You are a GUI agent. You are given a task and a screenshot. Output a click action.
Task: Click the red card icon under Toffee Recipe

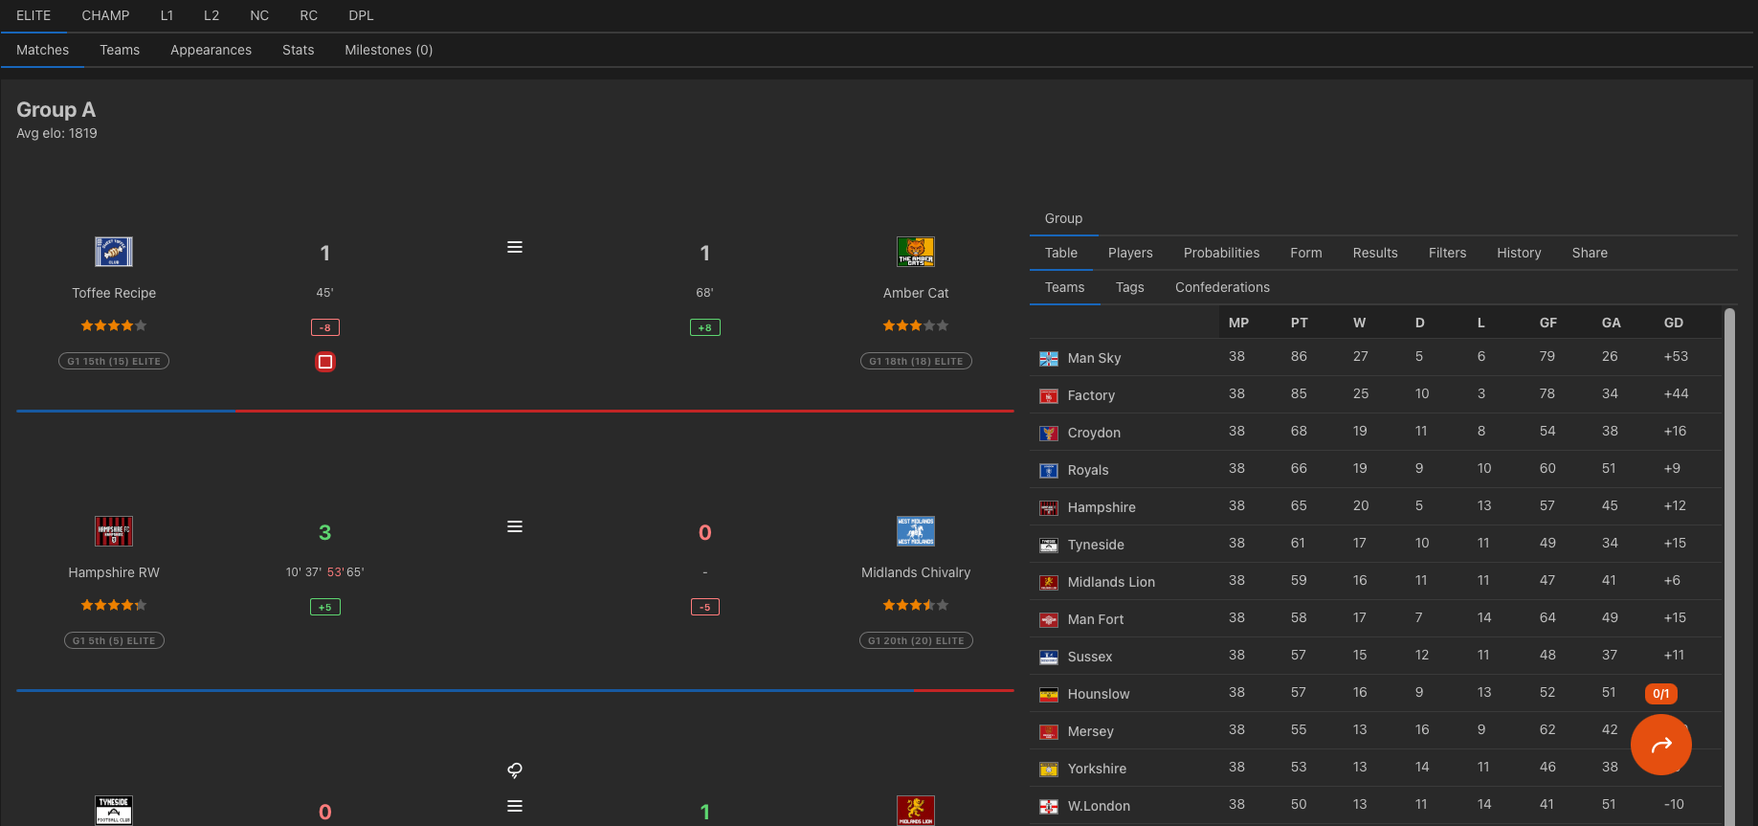pyautogui.click(x=325, y=362)
